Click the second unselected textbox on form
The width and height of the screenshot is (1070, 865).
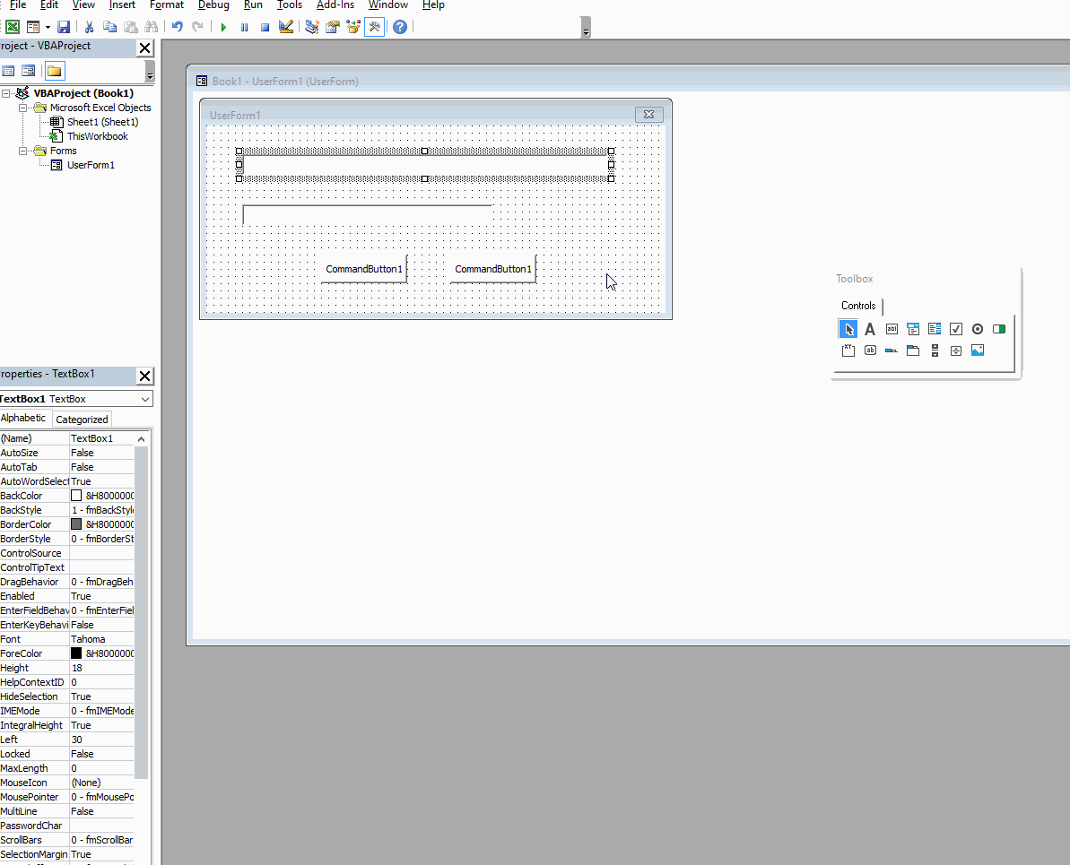(367, 214)
